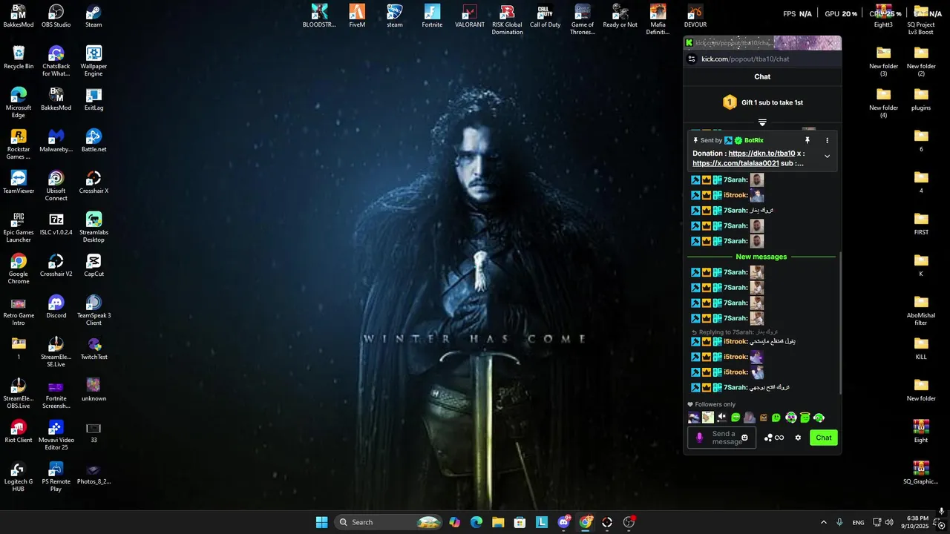Open Logitech G HUB shortcut
This screenshot has width=950, height=534.
pyautogui.click(x=19, y=476)
